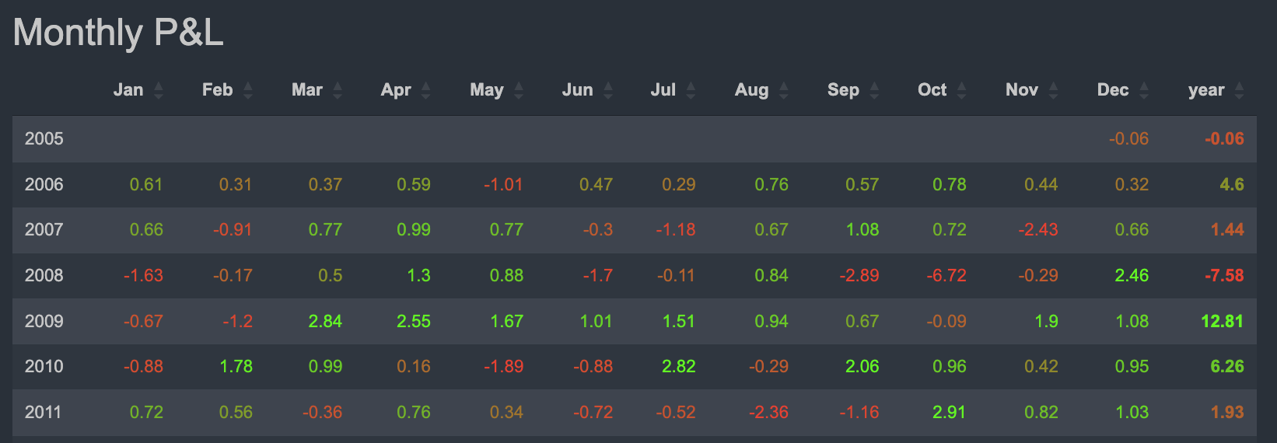Choose the Nov column header text
The height and width of the screenshot is (443, 1277).
tap(1021, 90)
